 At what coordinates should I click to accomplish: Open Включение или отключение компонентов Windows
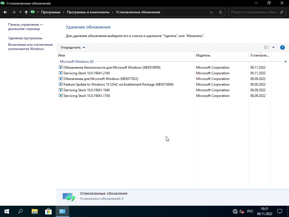[x=30, y=47]
